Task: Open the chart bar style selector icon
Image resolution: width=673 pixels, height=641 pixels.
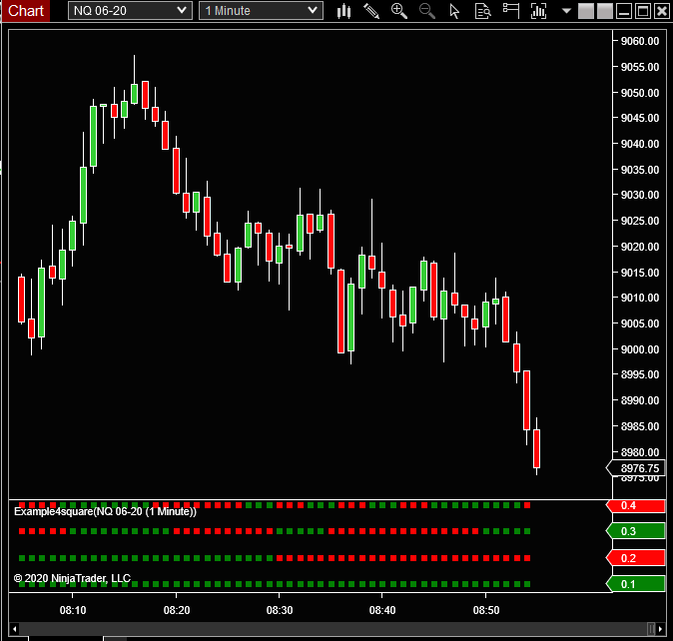Action: coord(343,11)
